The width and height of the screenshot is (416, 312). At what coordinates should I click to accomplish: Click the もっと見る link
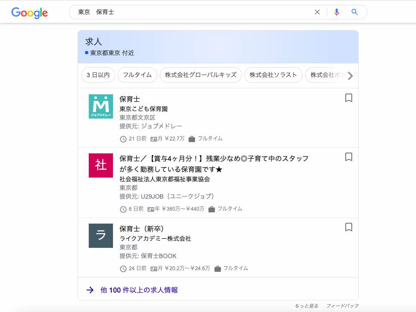[307, 306]
